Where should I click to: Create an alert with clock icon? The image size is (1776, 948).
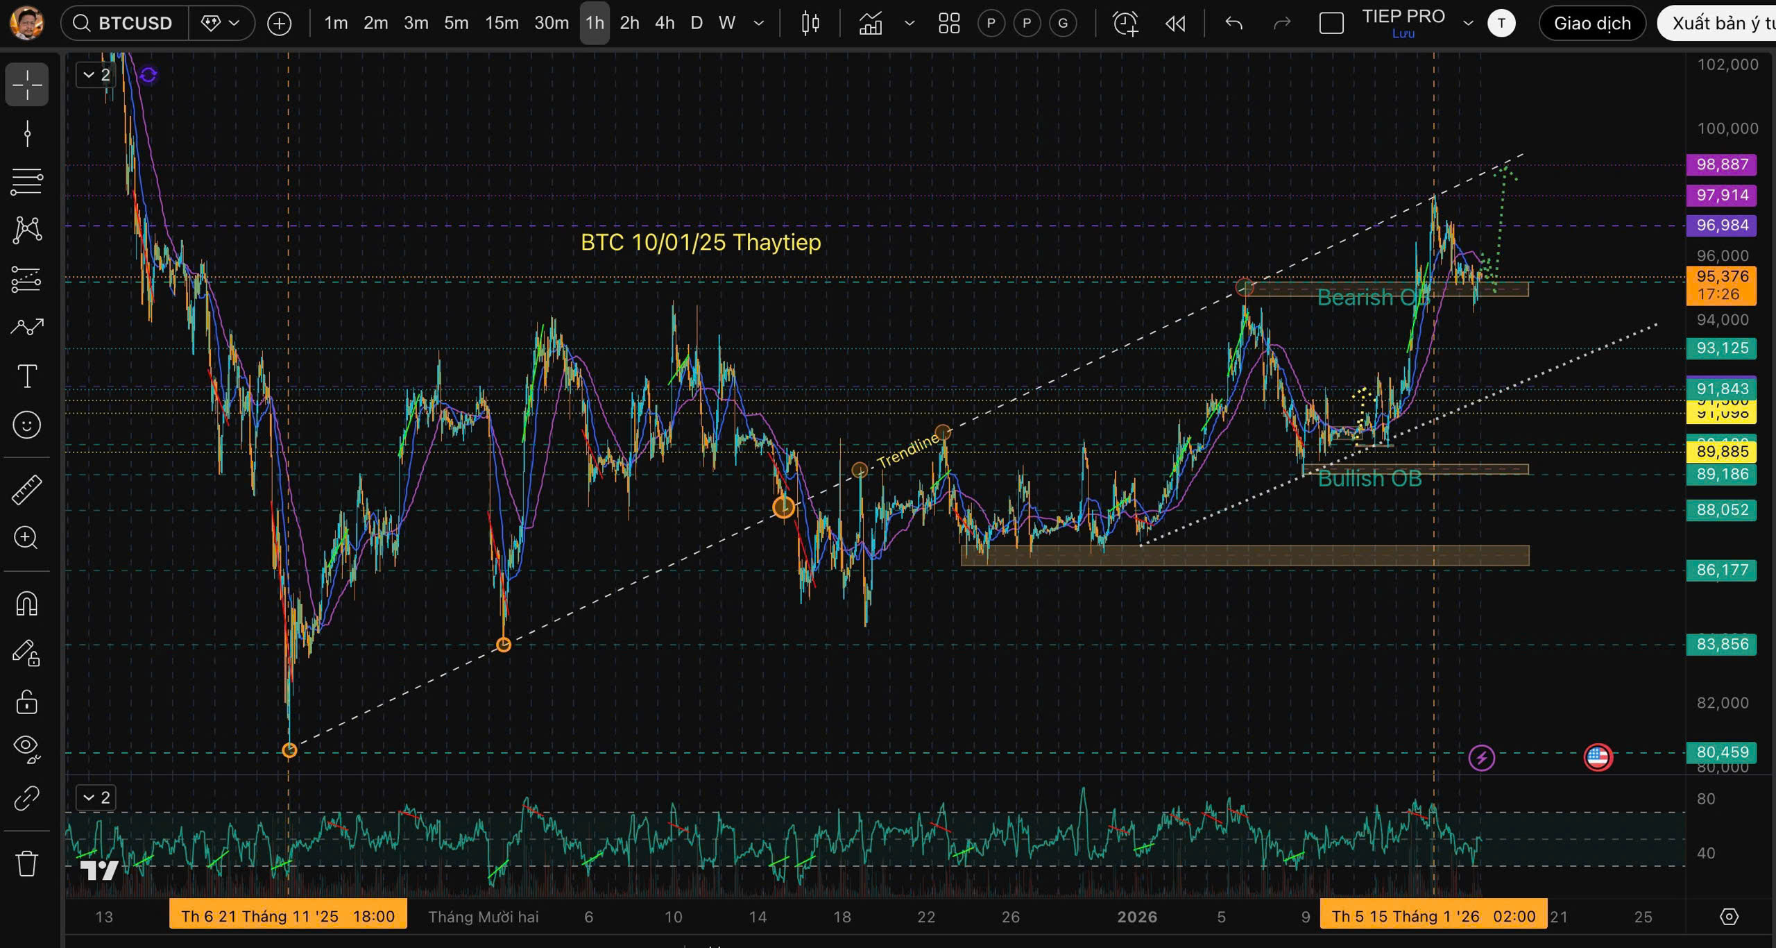[1125, 24]
